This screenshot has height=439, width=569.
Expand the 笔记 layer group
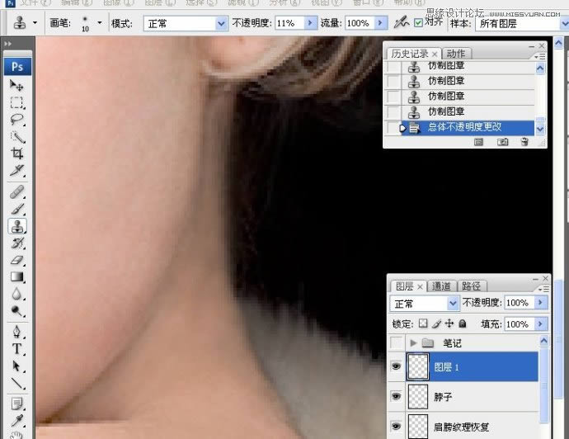tap(413, 342)
